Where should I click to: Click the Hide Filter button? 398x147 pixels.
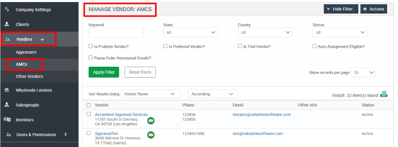pos(341,9)
